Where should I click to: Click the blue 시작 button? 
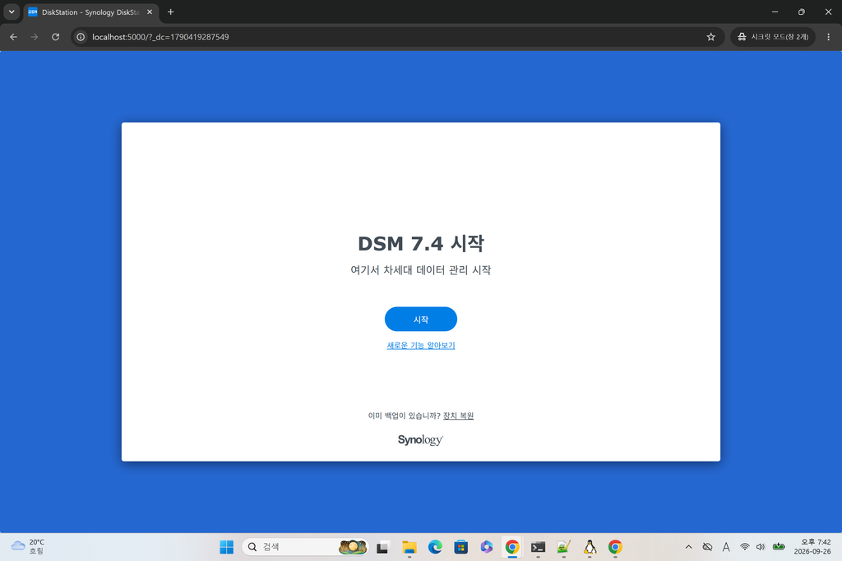[420, 320]
